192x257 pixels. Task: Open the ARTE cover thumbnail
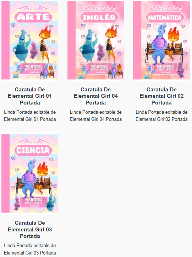30,40
